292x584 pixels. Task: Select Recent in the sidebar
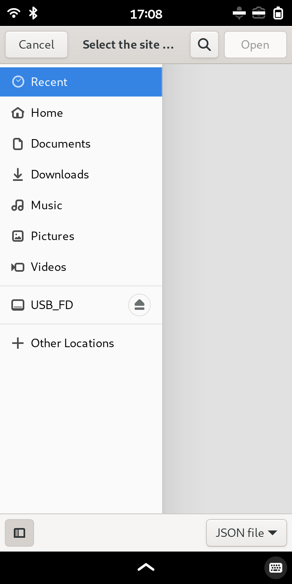click(x=81, y=82)
